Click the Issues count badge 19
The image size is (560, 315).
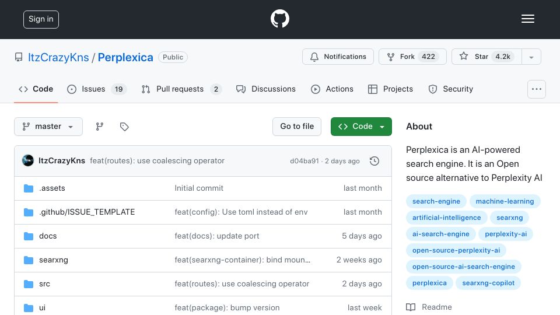[118, 89]
